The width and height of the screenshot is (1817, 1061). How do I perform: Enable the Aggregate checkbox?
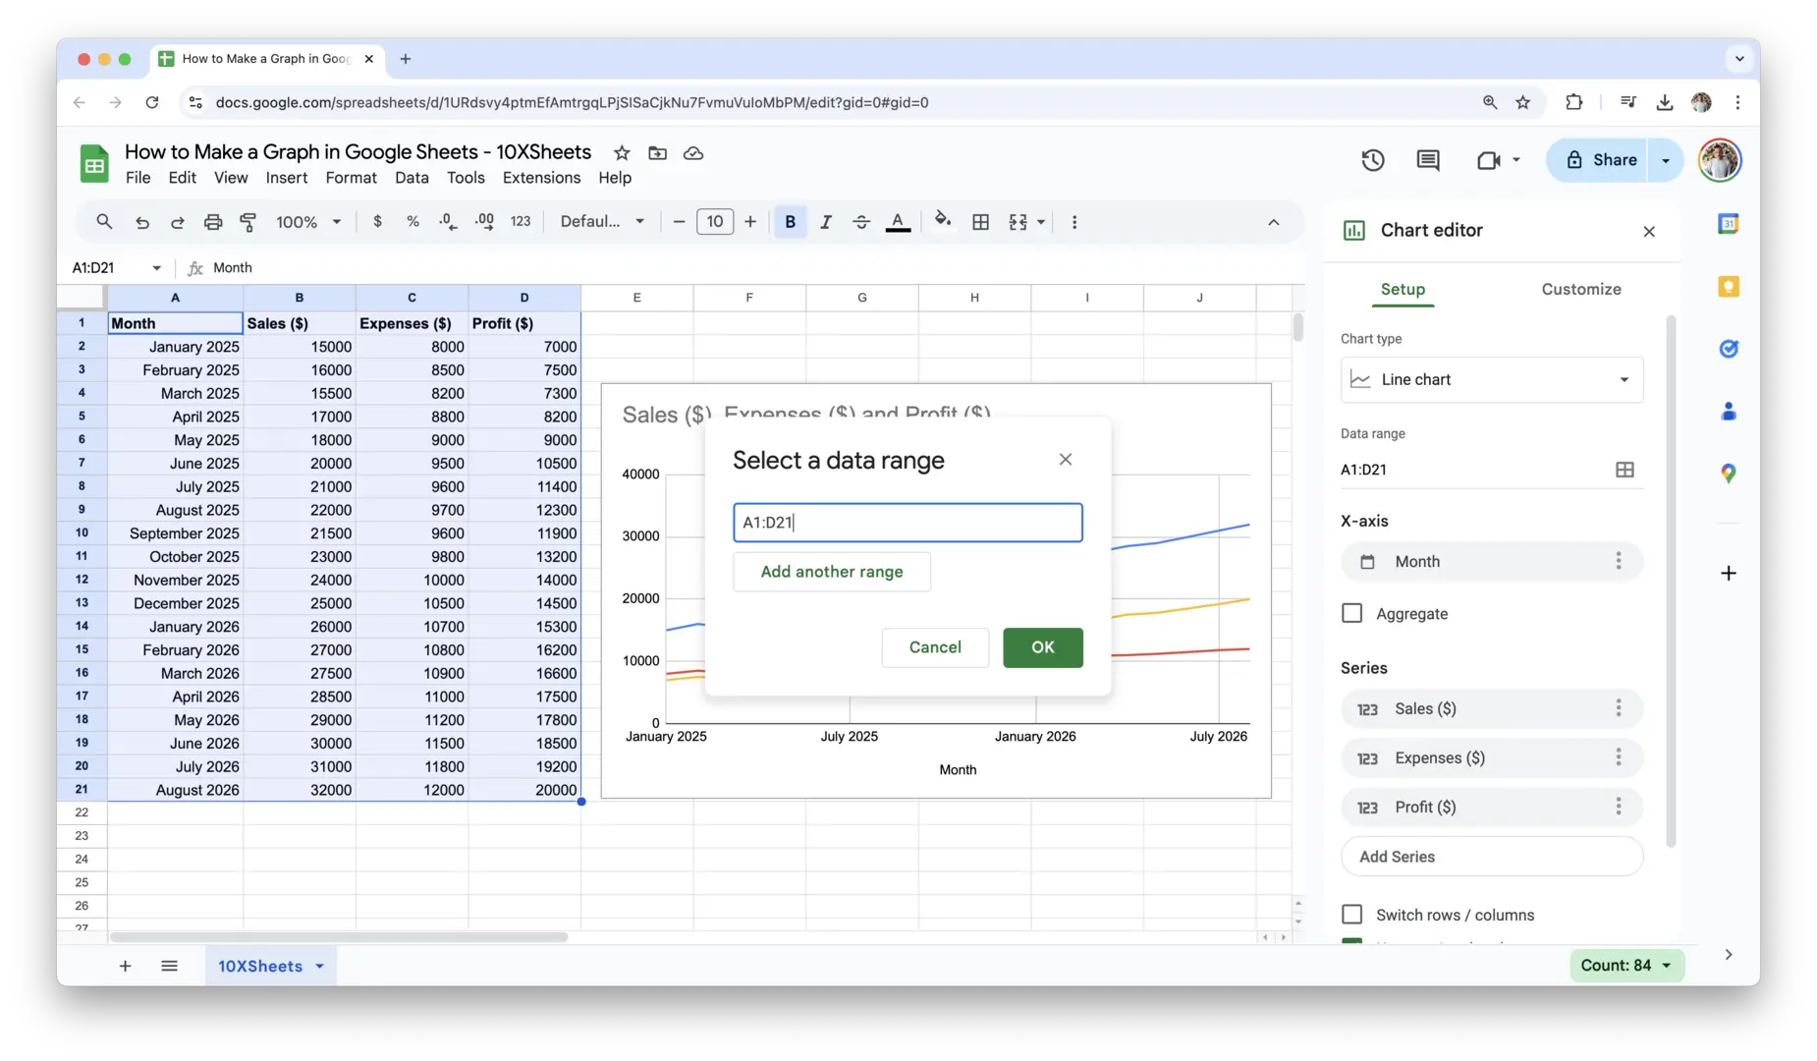coord(1352,613)
